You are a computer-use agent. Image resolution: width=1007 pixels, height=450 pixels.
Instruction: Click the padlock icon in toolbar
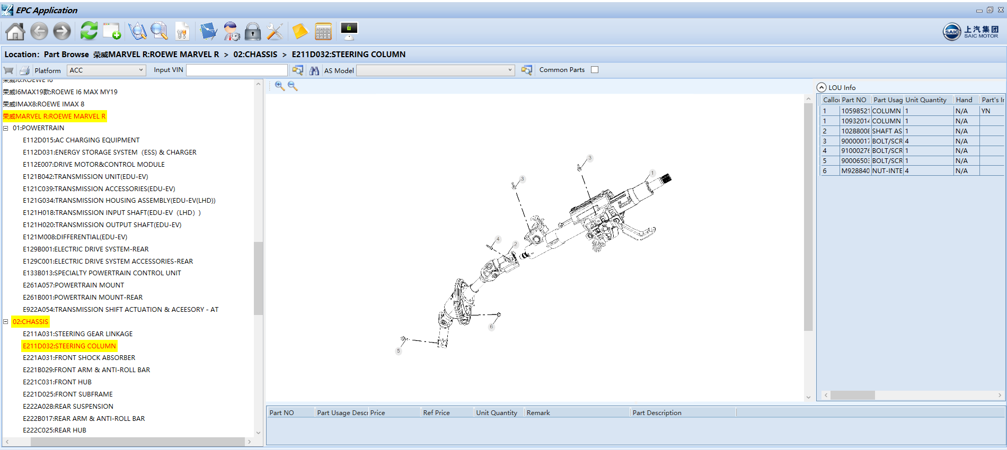pyautogui.click(x=253, y=32)
